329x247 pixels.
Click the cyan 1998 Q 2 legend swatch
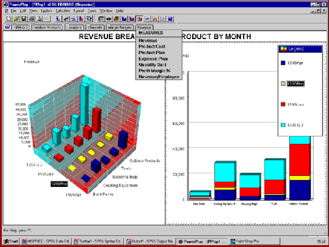[283, 125]
